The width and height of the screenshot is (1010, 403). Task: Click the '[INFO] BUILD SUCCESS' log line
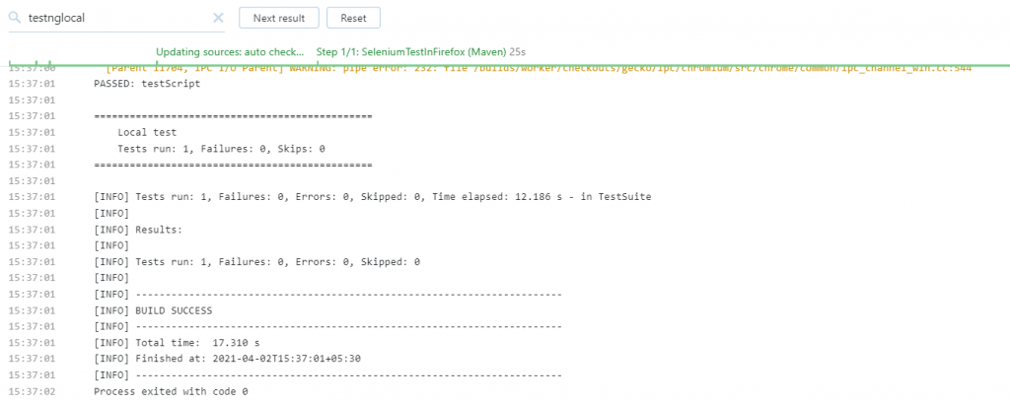click(x=153, y=310)
